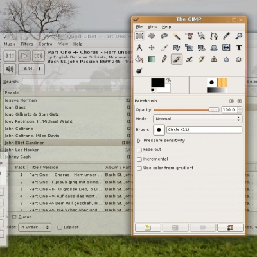Image resolution: width=257 pixels, height=257 pixels.
Task: Expand the Pressure sensitivity section
Action: pyautogui.click(x=139, y=141)
